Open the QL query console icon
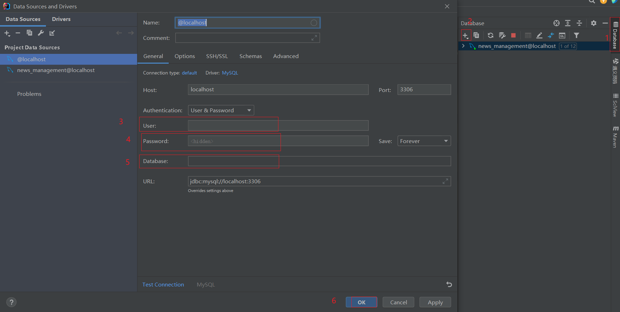Viewport: 620px width, 312px height. [562, 35]
